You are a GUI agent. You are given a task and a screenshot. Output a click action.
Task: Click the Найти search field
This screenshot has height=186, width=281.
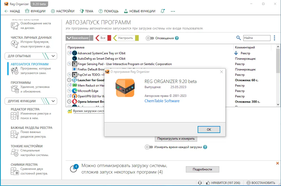coord(257,38)
